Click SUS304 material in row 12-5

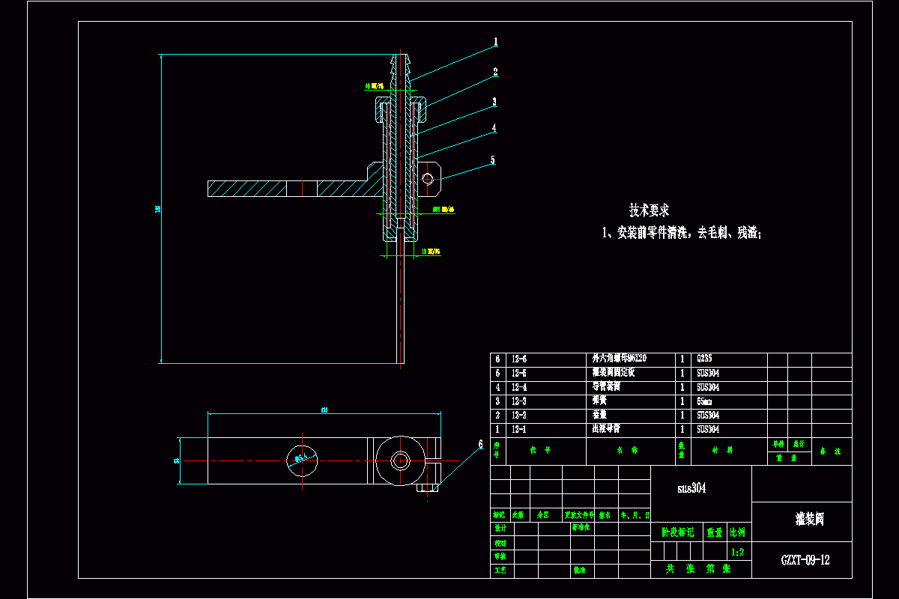708,373
